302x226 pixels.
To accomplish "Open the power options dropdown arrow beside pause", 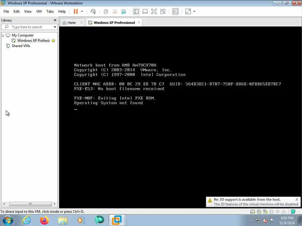I will (82, 11).
